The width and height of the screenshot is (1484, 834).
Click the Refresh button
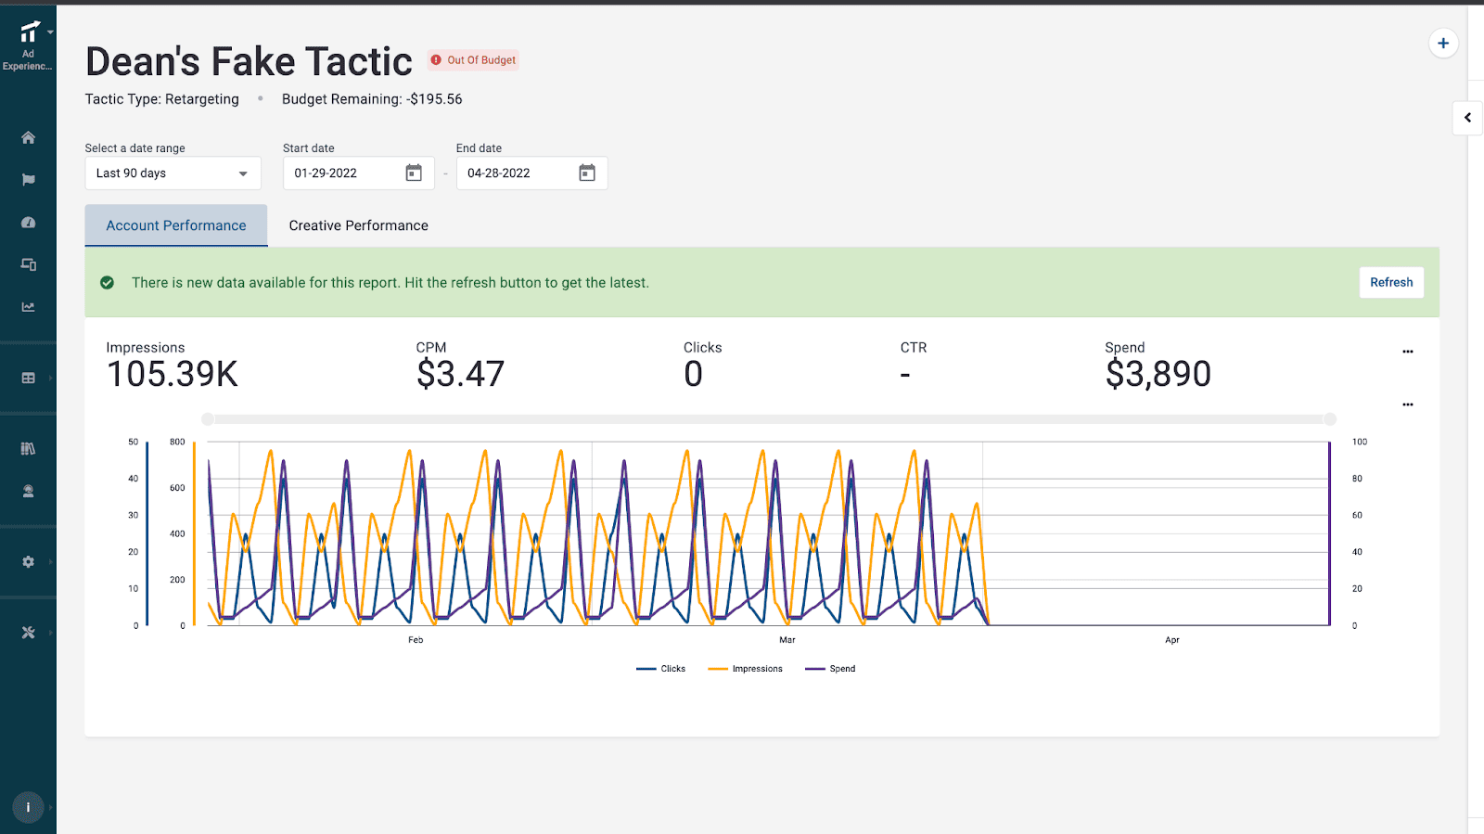click(x=1390, y=283)
